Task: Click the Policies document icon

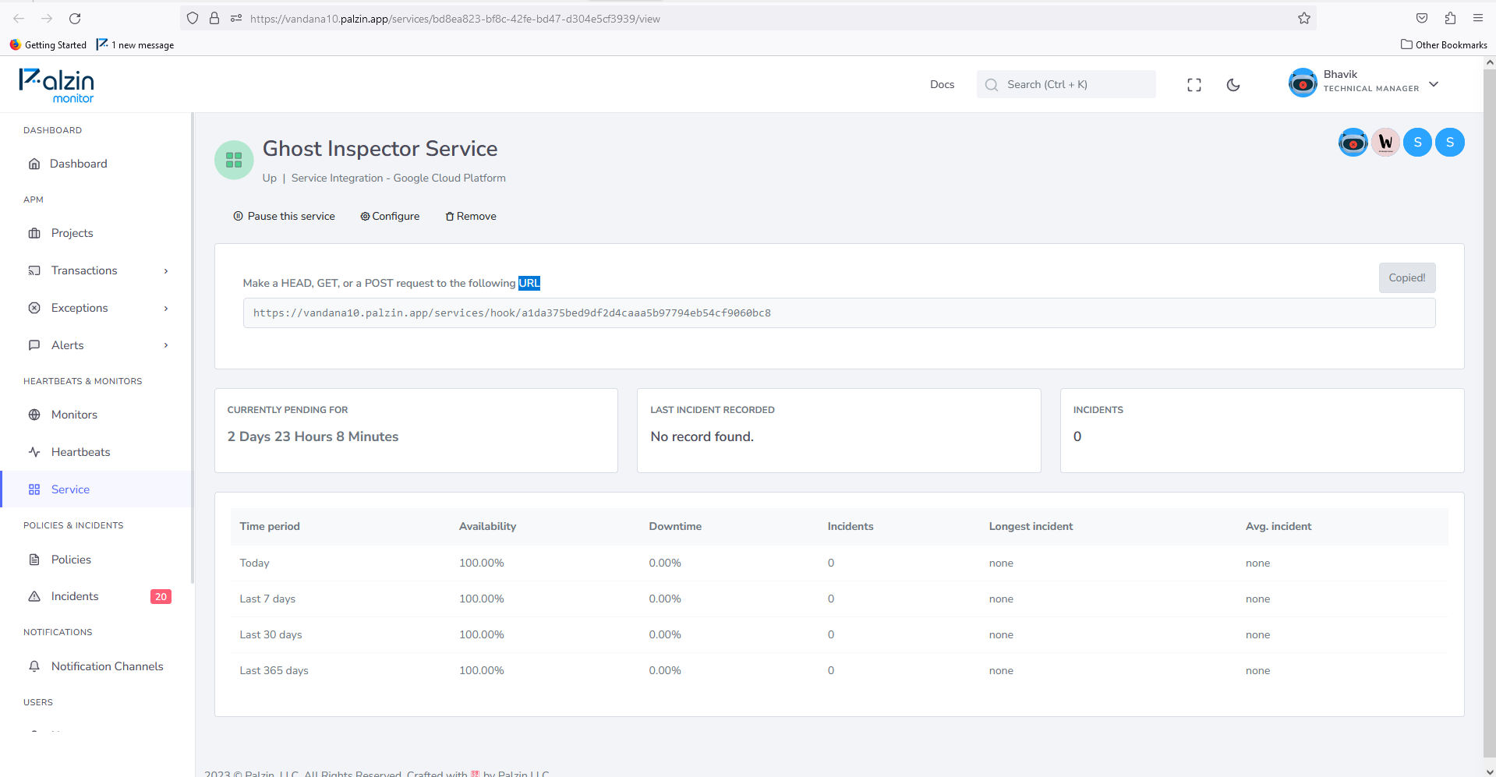Action: click(34, 560)
